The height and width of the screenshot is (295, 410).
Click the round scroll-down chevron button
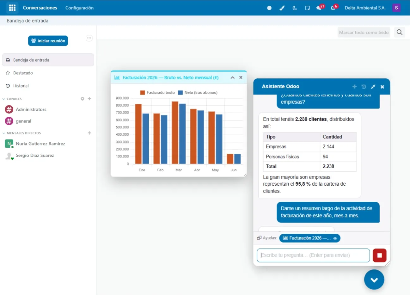(x=374, y=280)
